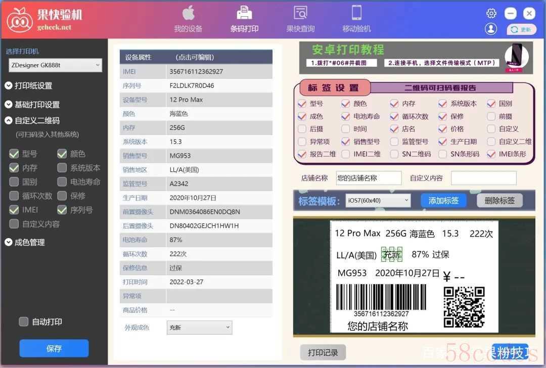Expand the 基础打印设置 section
Screen dimensions: 546x368
click(x=32, y=105)
